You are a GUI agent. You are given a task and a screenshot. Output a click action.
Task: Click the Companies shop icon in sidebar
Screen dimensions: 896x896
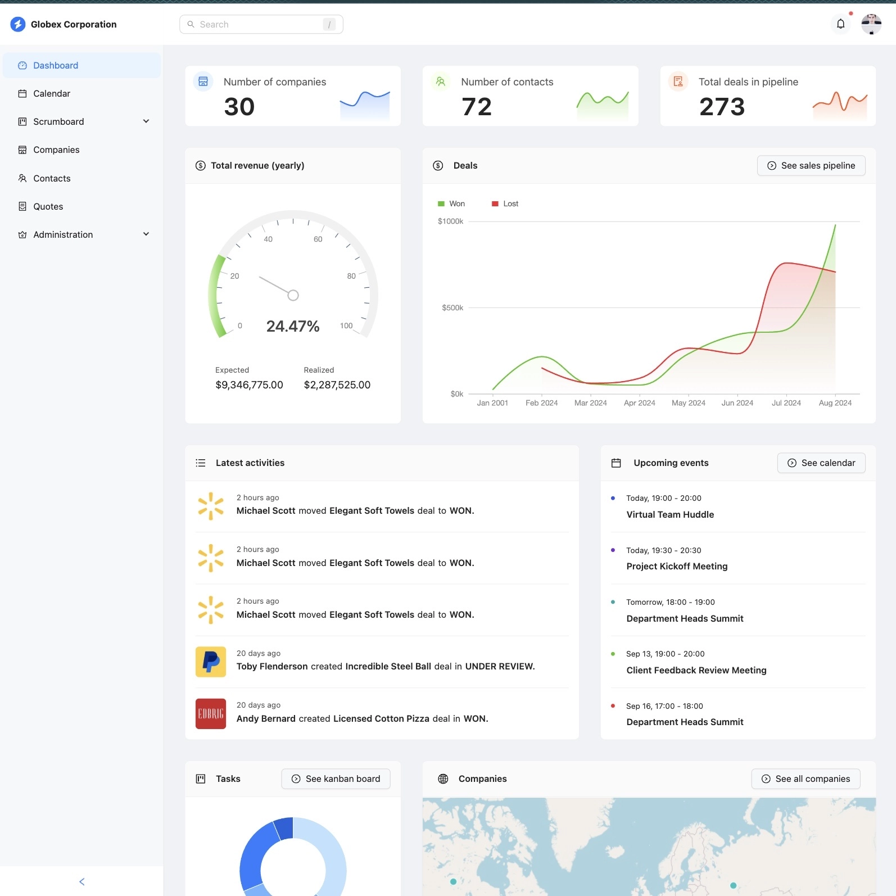22,150
